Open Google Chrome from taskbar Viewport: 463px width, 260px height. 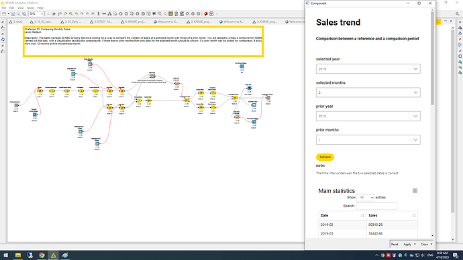[42, 255]
